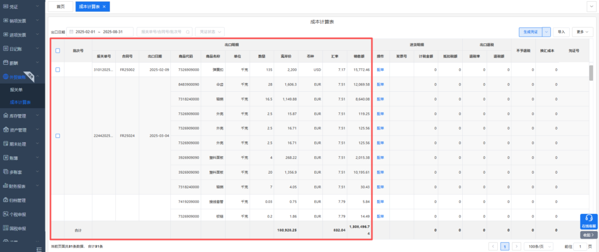Click the 前往 page number input field
Image resolution: width=599 pixels, height=252 pixels.
(581, 247)
